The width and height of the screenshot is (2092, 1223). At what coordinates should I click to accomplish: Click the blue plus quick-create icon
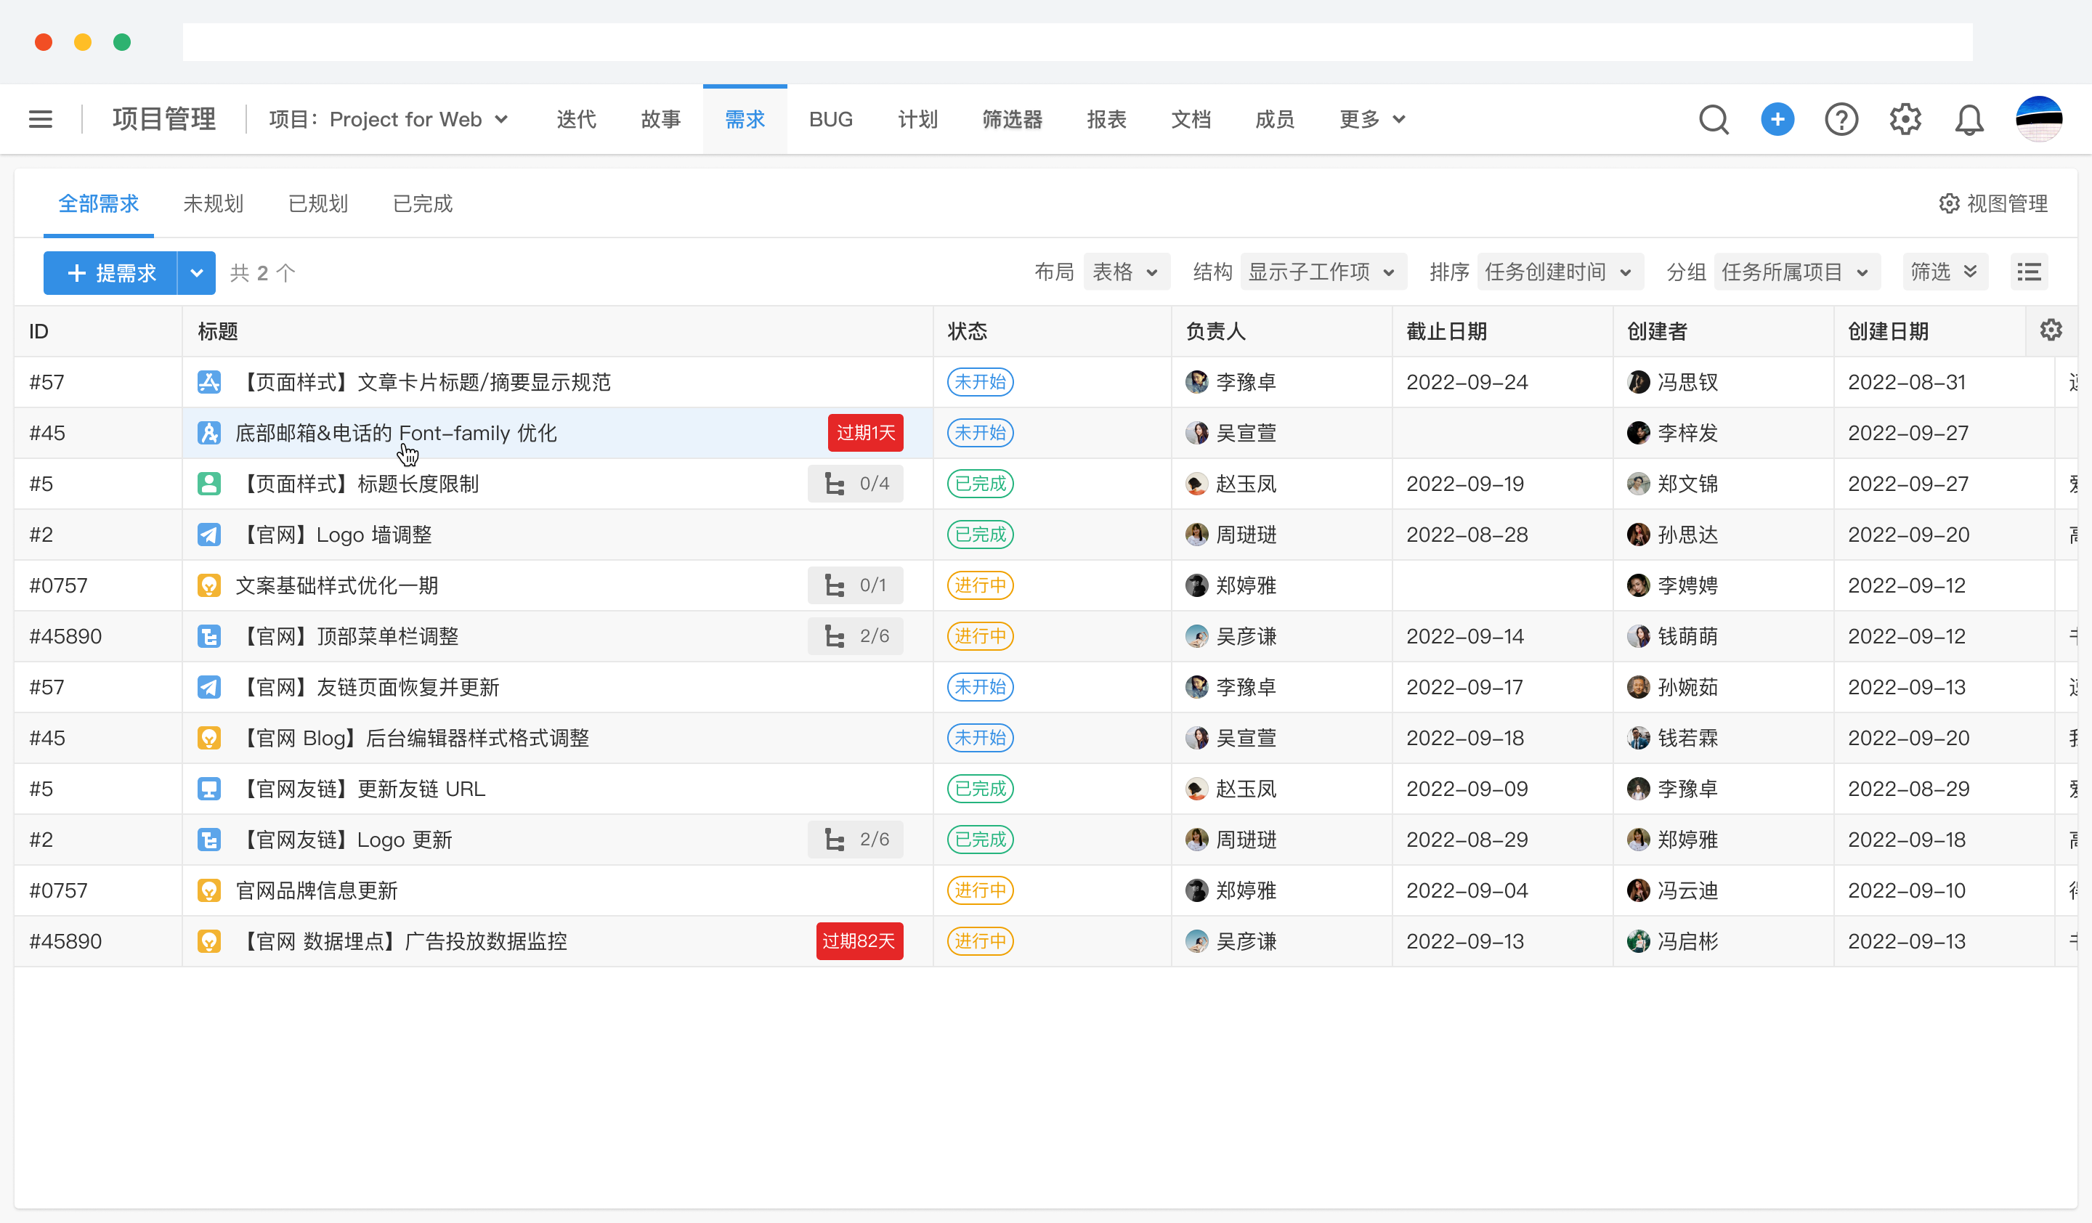[x=1777, y=120]
